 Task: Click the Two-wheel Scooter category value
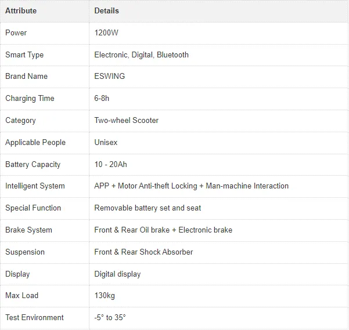click(127, 120)
